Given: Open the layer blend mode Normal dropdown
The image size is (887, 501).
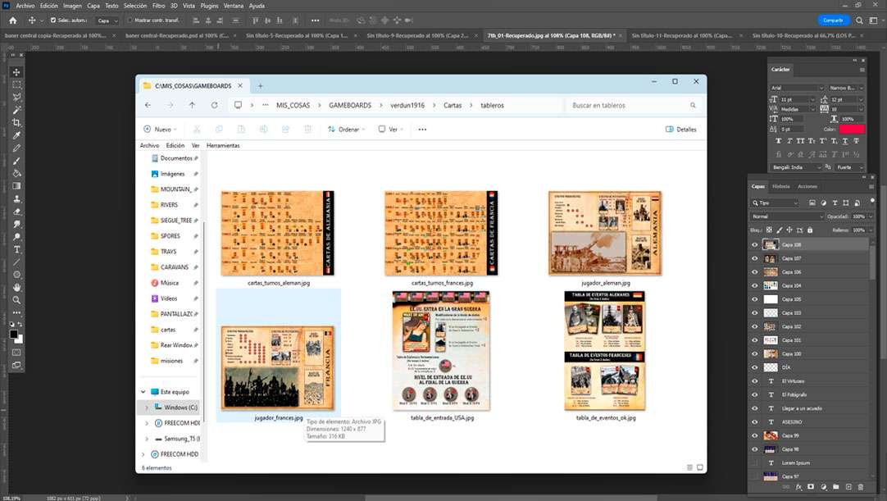Looking at the screenshot, I should coord(786,216).
